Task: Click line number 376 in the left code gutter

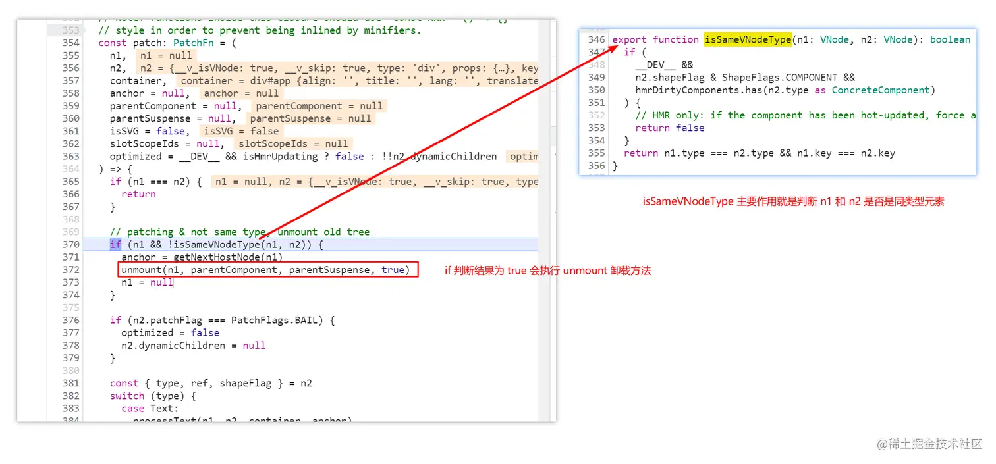Action: (x=70, y=320)
